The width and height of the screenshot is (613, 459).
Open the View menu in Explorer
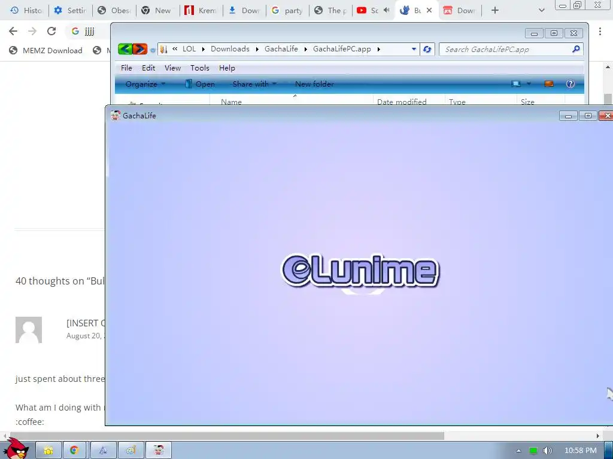pyautogui.click(x=172, y=68)
